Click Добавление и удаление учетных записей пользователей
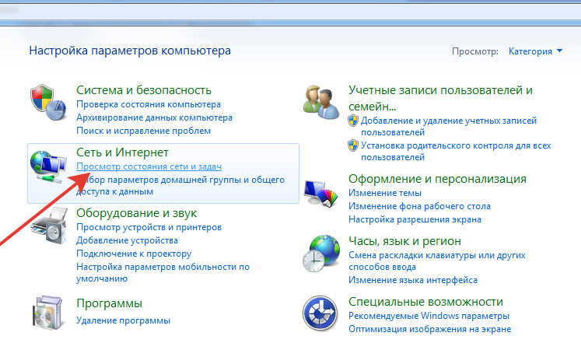 (449, 126)
